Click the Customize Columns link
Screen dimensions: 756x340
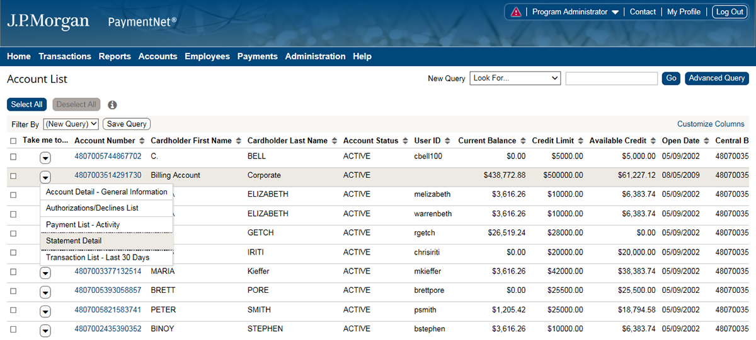[x=711, y=124]
